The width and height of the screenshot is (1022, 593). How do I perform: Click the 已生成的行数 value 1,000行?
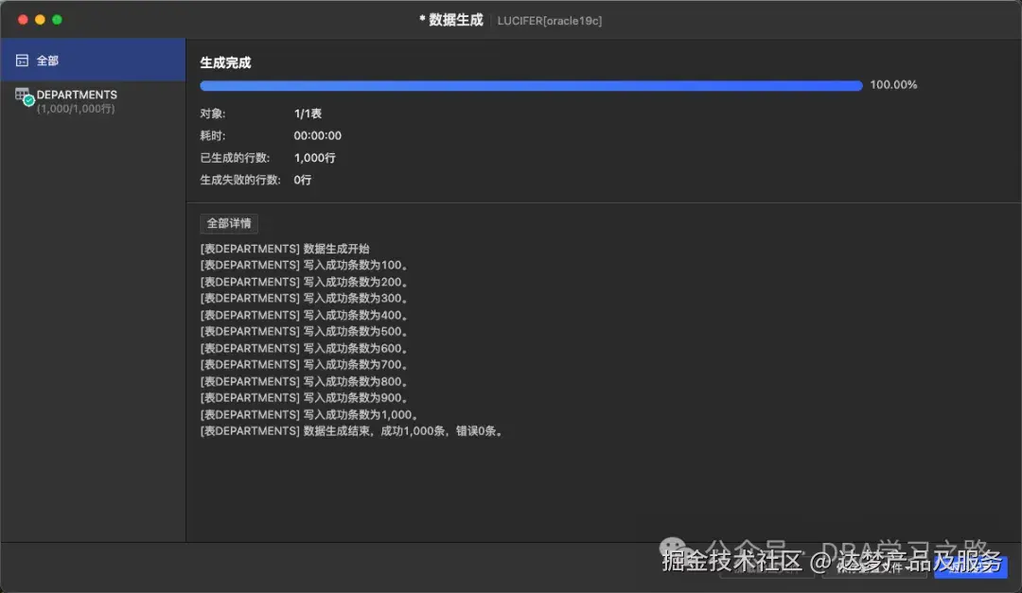tap(314, 157)
